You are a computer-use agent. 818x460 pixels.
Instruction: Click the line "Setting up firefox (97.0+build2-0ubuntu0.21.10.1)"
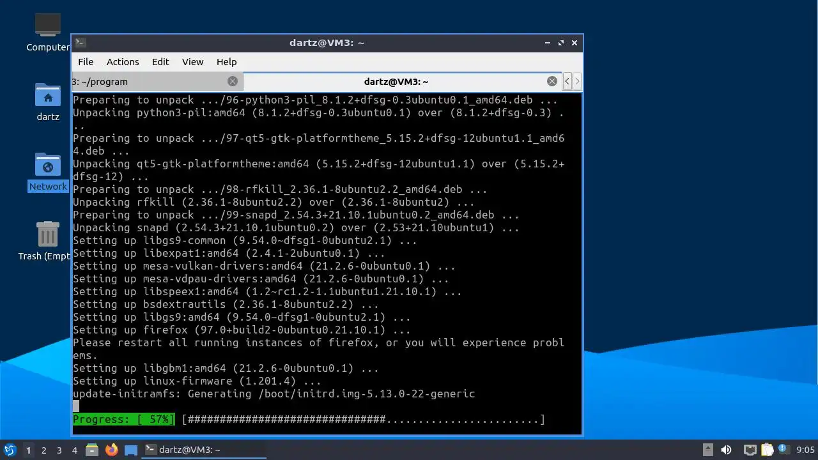242,330
